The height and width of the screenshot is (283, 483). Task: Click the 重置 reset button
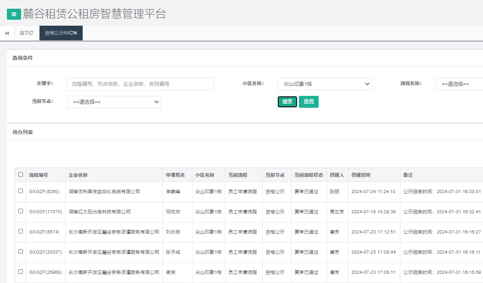(x=309, y=101)
